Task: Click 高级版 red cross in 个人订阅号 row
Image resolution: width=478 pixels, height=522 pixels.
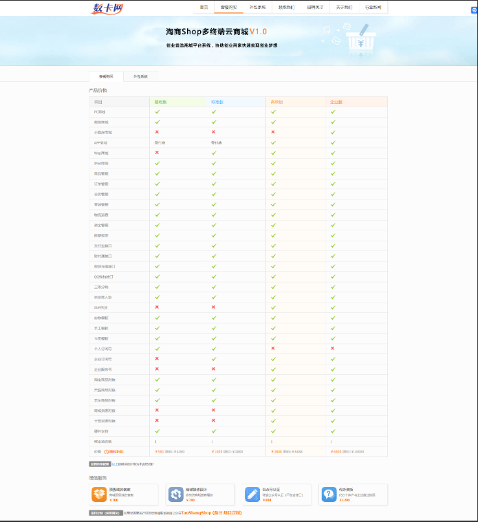Action: pyautogui.click(x=273, y=348)
